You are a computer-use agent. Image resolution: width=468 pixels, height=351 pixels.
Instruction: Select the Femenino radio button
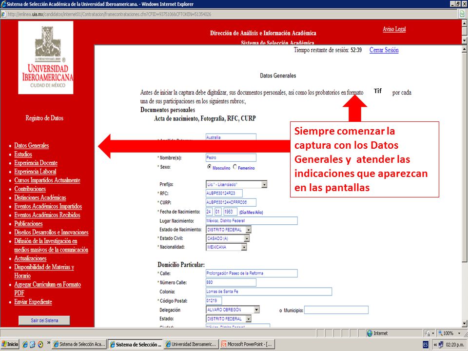point(235,167)
